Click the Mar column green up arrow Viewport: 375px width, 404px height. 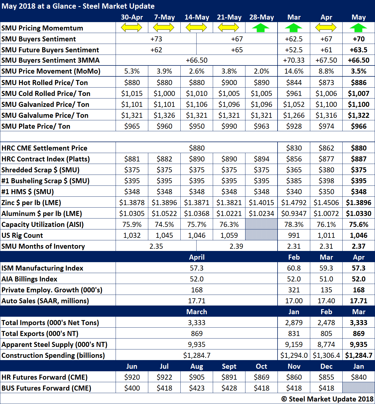pos(293,28)
